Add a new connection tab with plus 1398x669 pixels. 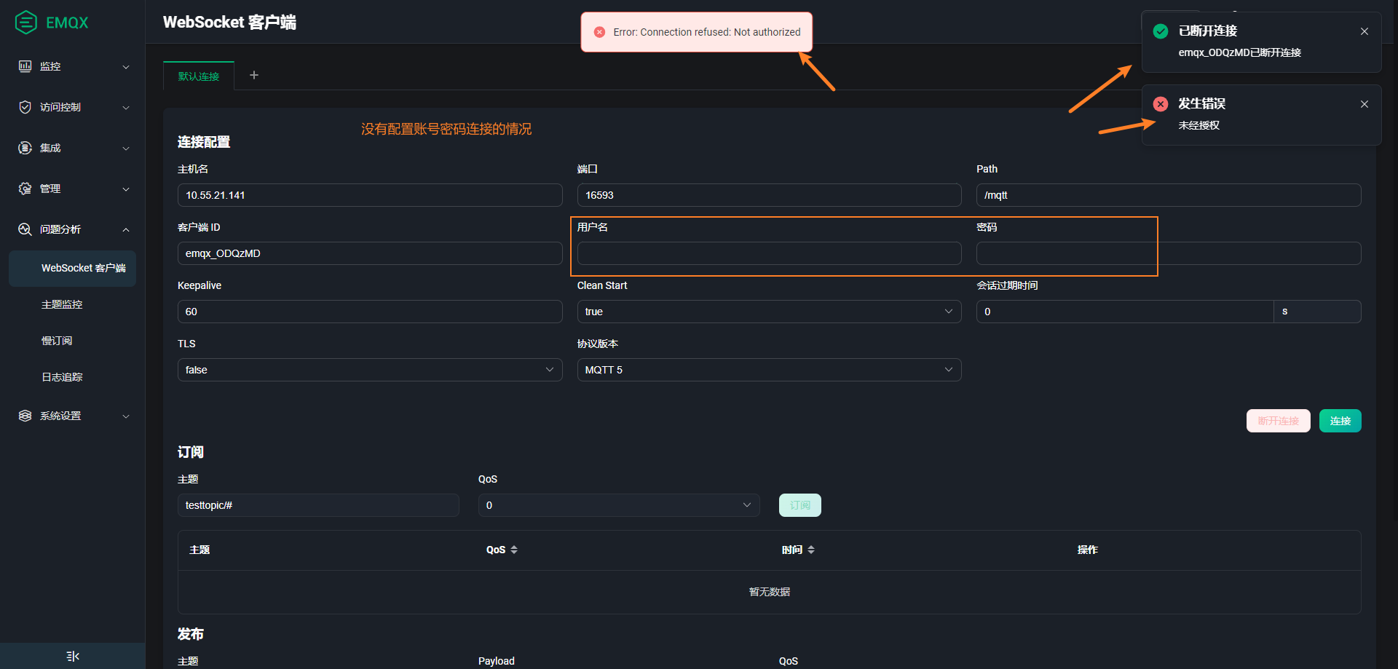click(254, 75)
